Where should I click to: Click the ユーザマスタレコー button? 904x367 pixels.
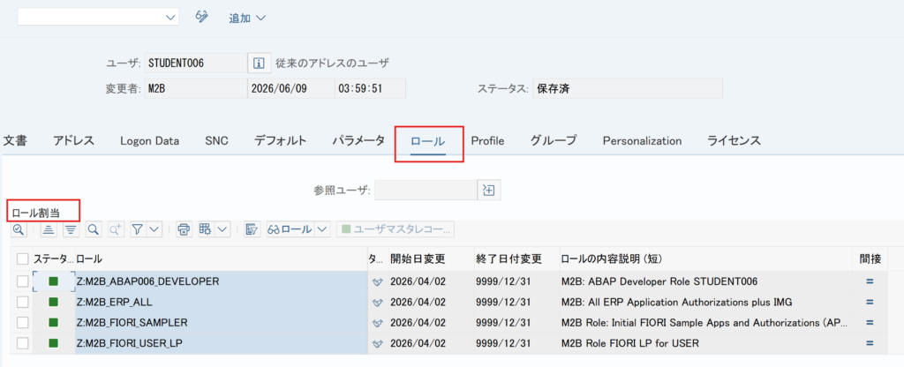395,229
